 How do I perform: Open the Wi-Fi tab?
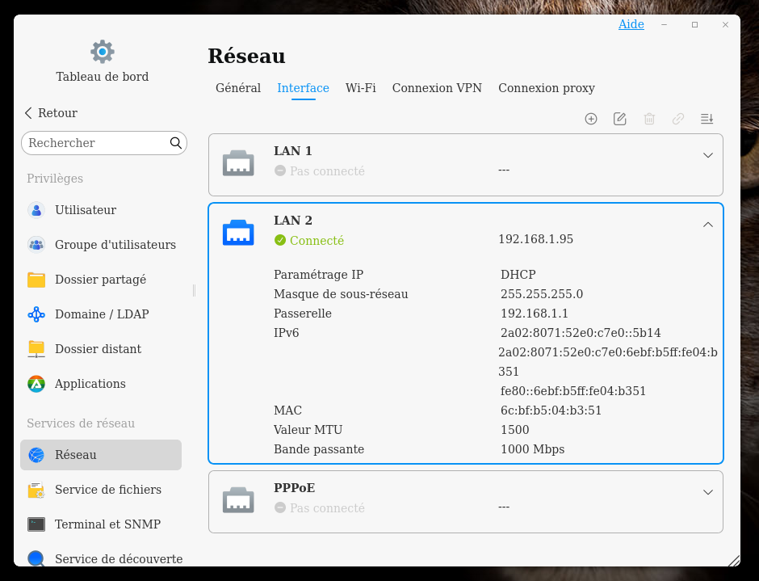click(361, 88)
